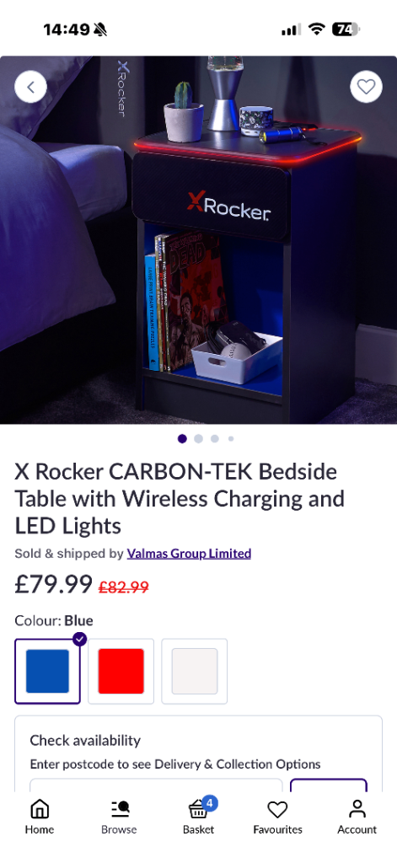
Task: Tap the battery indicator in status bar
Action: coord(346,29)
